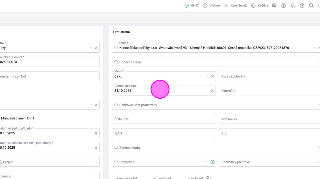
Task: Clear the Měna CZK selection
Action: click(213, 76)
